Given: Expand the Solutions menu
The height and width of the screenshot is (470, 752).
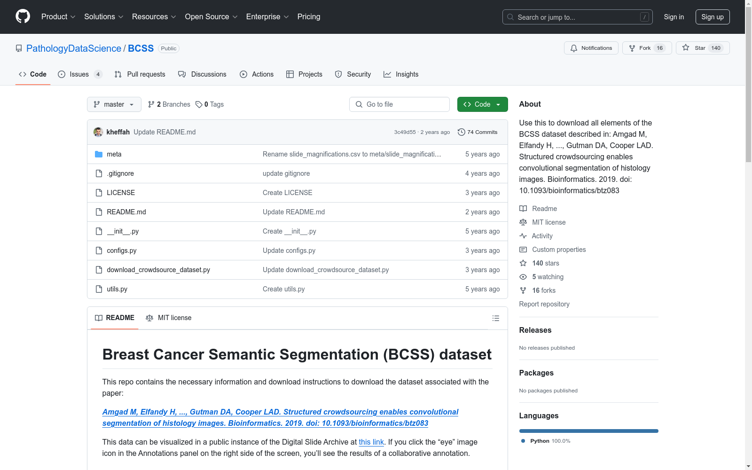Looking at the screenshot, I should tap(104, 16).
